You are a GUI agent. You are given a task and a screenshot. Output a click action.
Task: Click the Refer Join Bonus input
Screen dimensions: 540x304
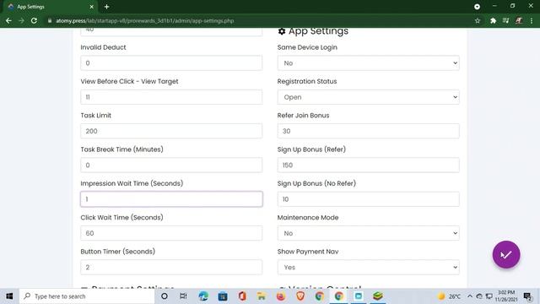click(x=368, y=131)
